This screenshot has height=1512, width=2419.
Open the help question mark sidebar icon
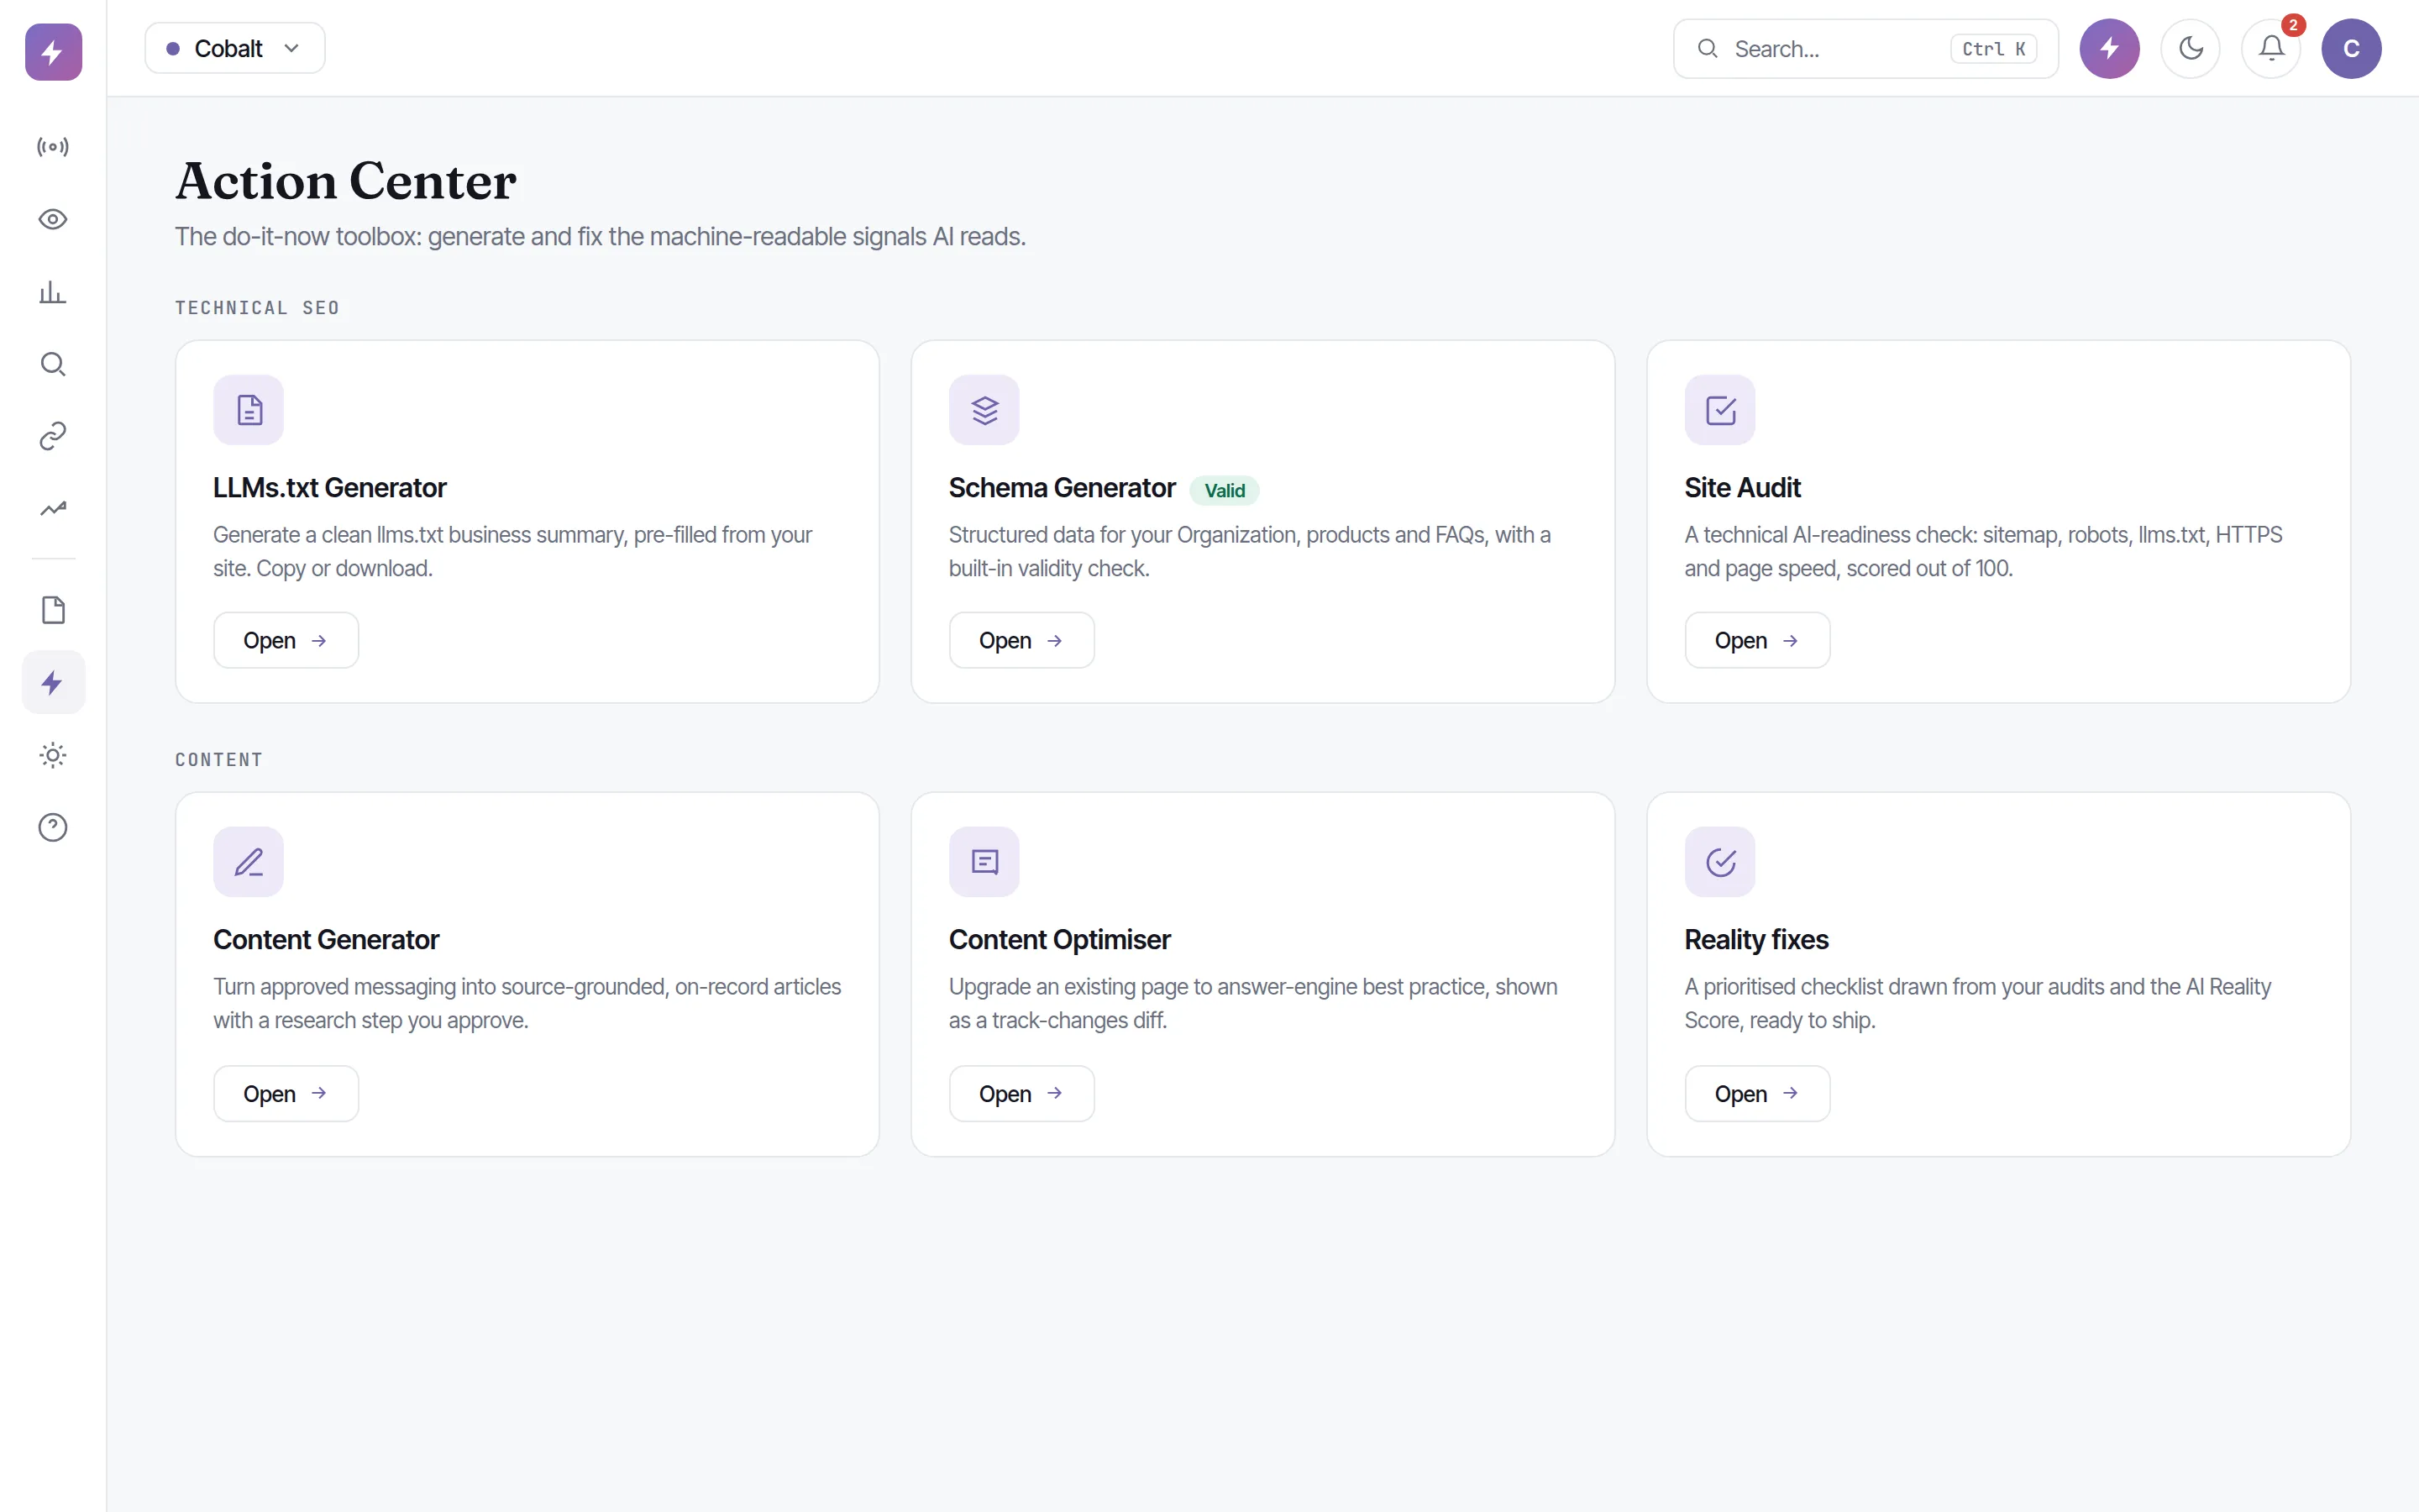[53, 828]
